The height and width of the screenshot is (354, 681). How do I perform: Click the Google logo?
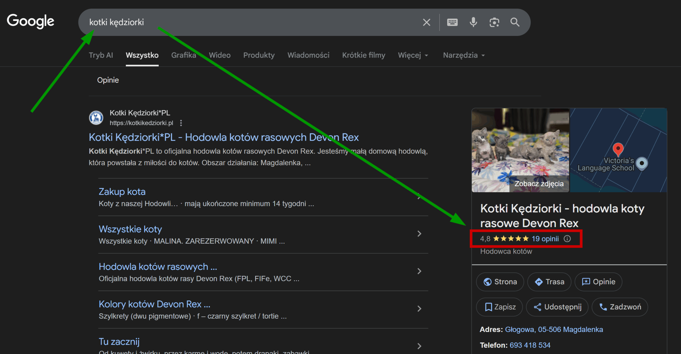31,21
